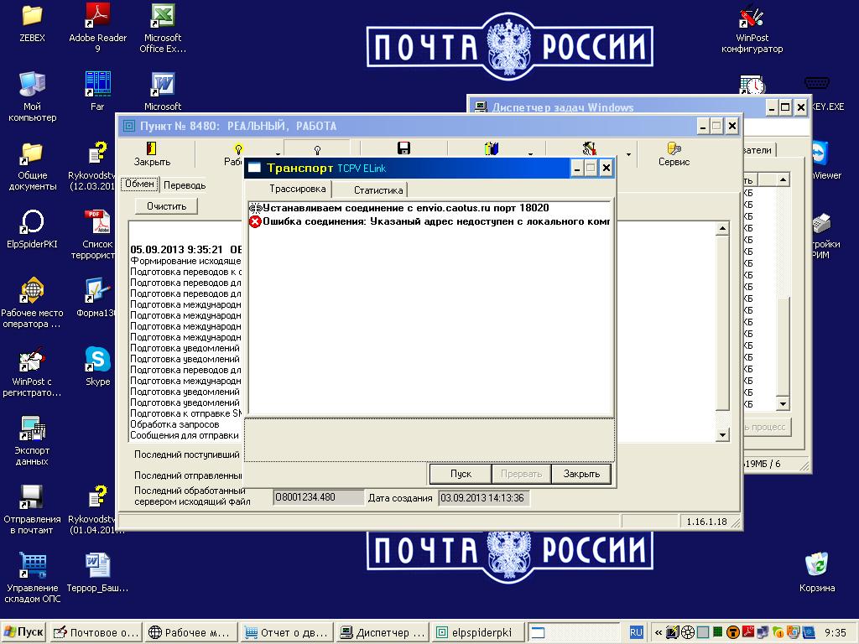
Task: Click Закрыть button in Транспорт dialog
Action: (x=581, y=474)
